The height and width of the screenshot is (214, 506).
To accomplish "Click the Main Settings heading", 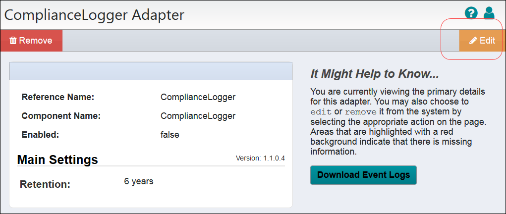I will [57, 160].
